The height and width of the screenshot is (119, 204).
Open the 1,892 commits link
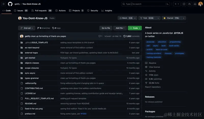[131, 36]
